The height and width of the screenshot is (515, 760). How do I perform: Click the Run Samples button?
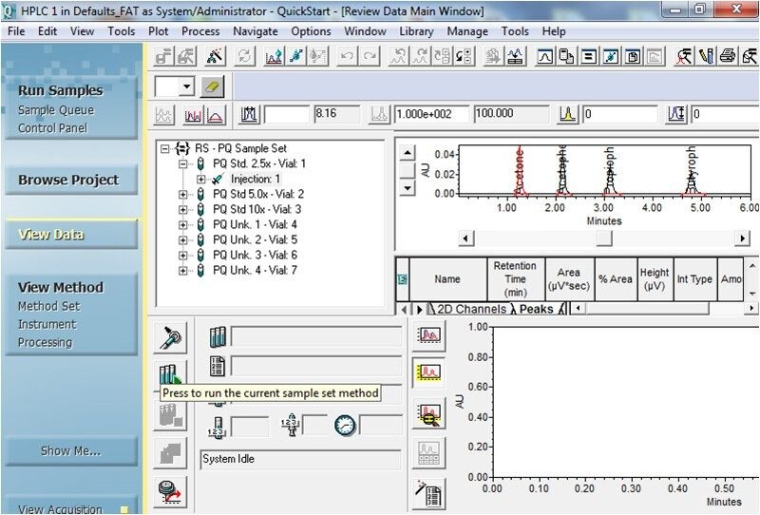61,90
